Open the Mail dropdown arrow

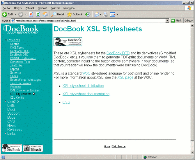[x=100, y=15]
